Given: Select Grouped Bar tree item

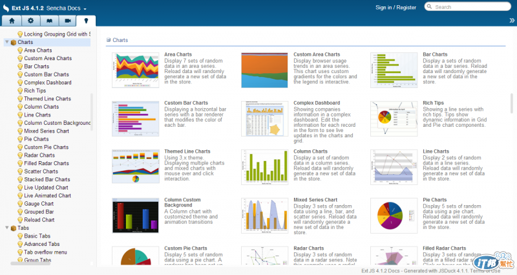Looking at the screenshot, I should tap(39, 212).
